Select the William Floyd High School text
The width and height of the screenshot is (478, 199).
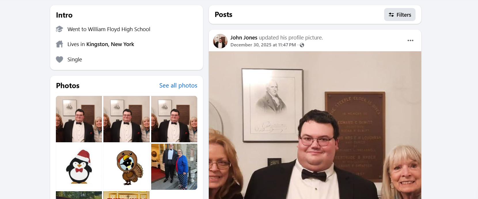pos(119,29)
